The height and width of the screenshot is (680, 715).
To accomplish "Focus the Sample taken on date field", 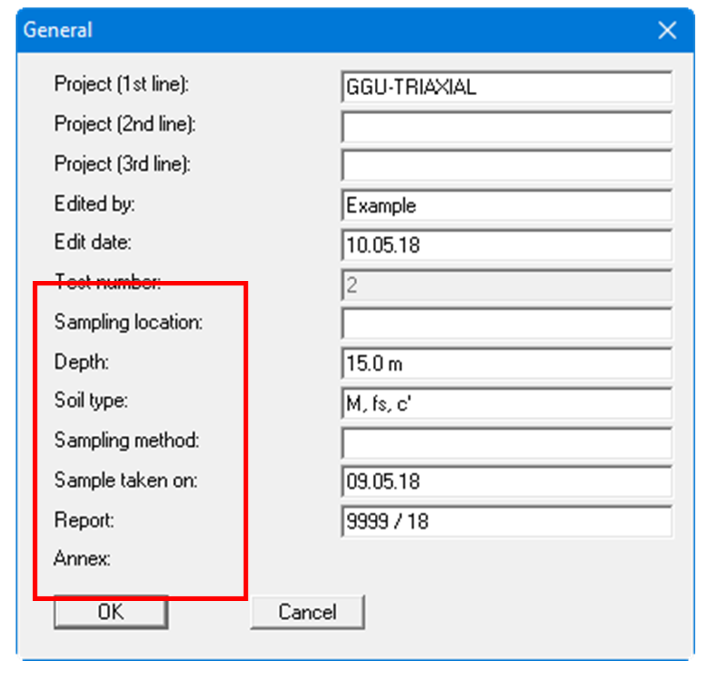I will [x=506, y=482].
